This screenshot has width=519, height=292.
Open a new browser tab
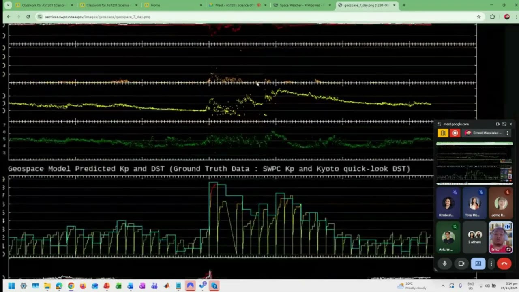coord(404,5)
